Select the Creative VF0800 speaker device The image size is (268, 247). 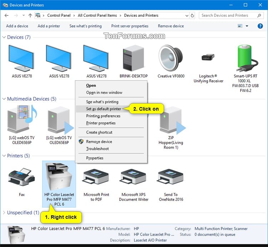(171, 58)
